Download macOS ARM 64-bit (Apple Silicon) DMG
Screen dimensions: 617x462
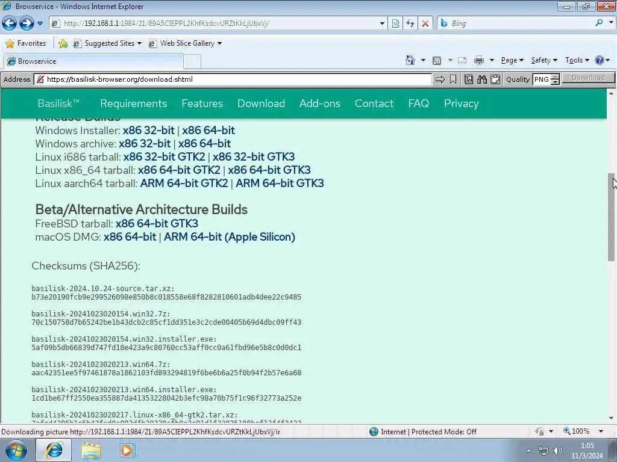click(230, 237)
